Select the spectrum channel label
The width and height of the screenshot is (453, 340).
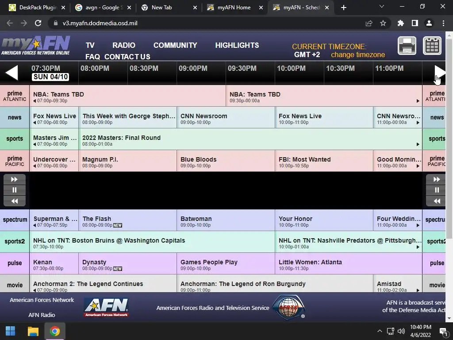click(15, 220)
